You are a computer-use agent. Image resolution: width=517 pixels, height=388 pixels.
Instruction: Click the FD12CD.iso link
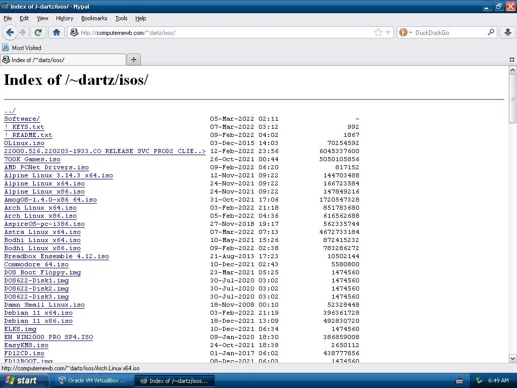coord(24,353)
